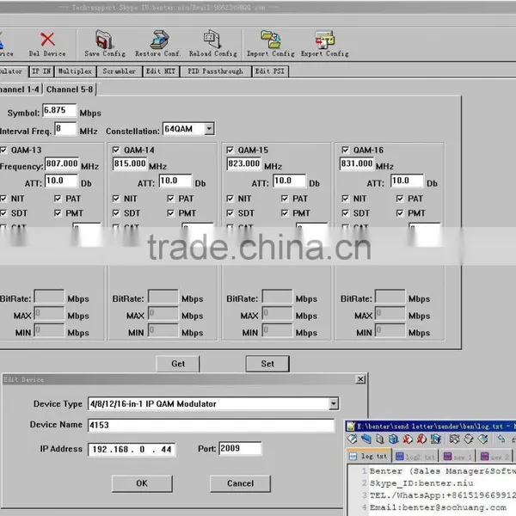Toggle the NIT checkbox under QAM-16
Screen dimensions: 516x516
tap(345, 199)
